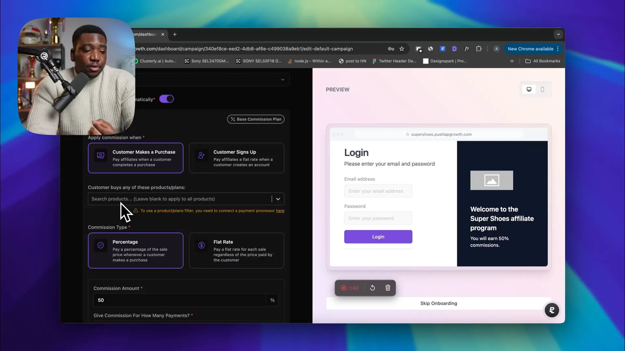625x351 pixels.
Task: Switch preview to desktop view
Action: point(529,89)
